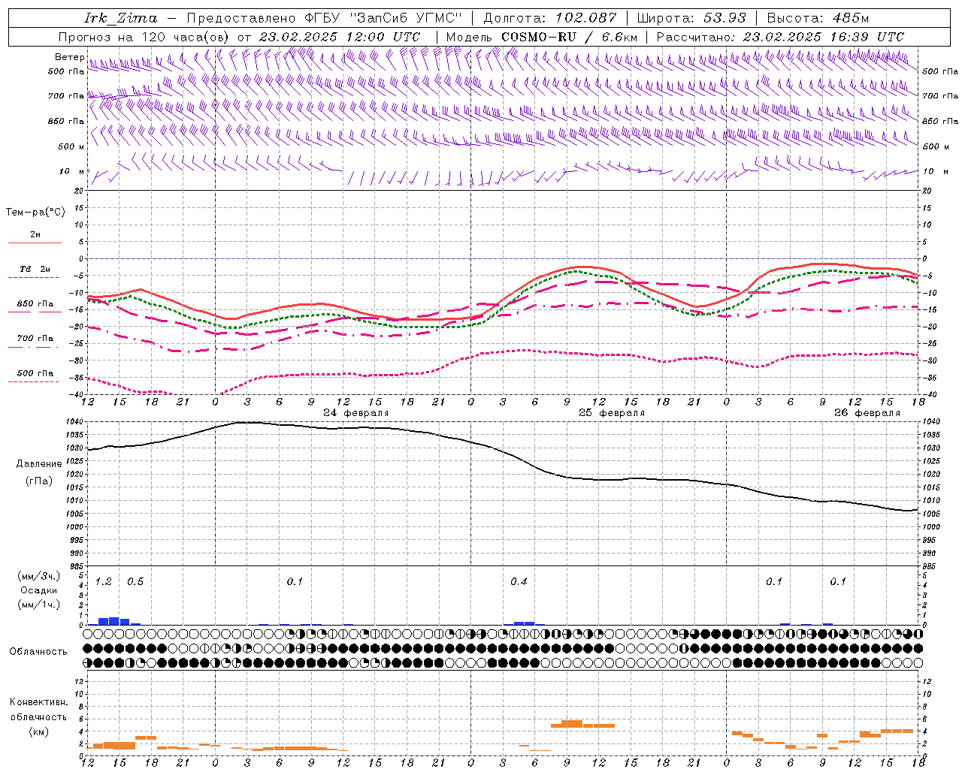Click the Td 2м dew point legend label
Viewport: 962px width, 769px height.
[x=35, y=269]
